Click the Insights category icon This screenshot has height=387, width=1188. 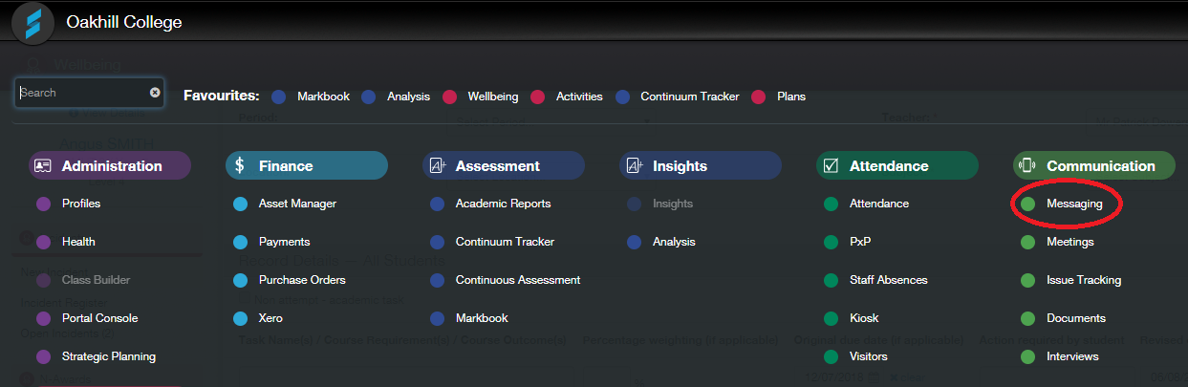[x=635, y=165]
